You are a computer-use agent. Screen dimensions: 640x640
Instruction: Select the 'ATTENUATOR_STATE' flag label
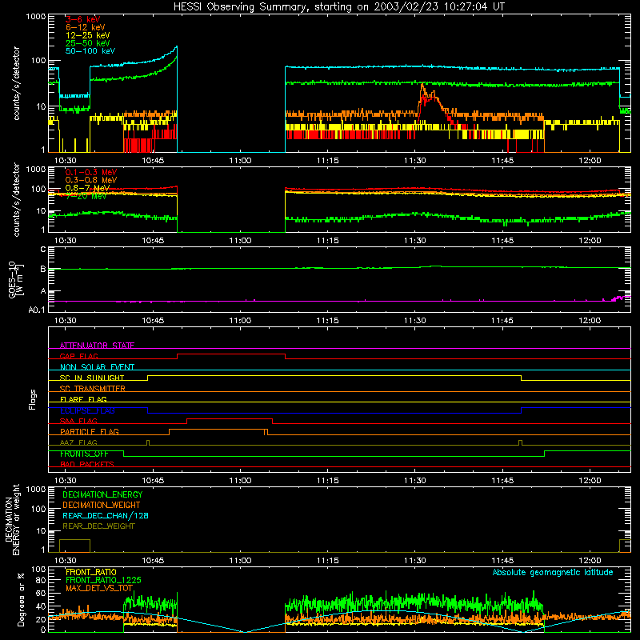(97, 346)
